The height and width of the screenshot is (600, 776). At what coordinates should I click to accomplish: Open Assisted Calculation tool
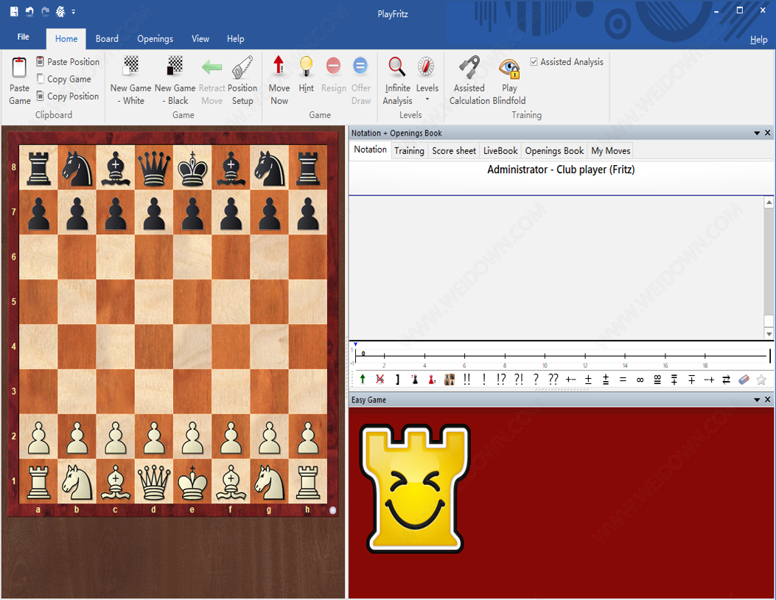[x=469, y=80]
